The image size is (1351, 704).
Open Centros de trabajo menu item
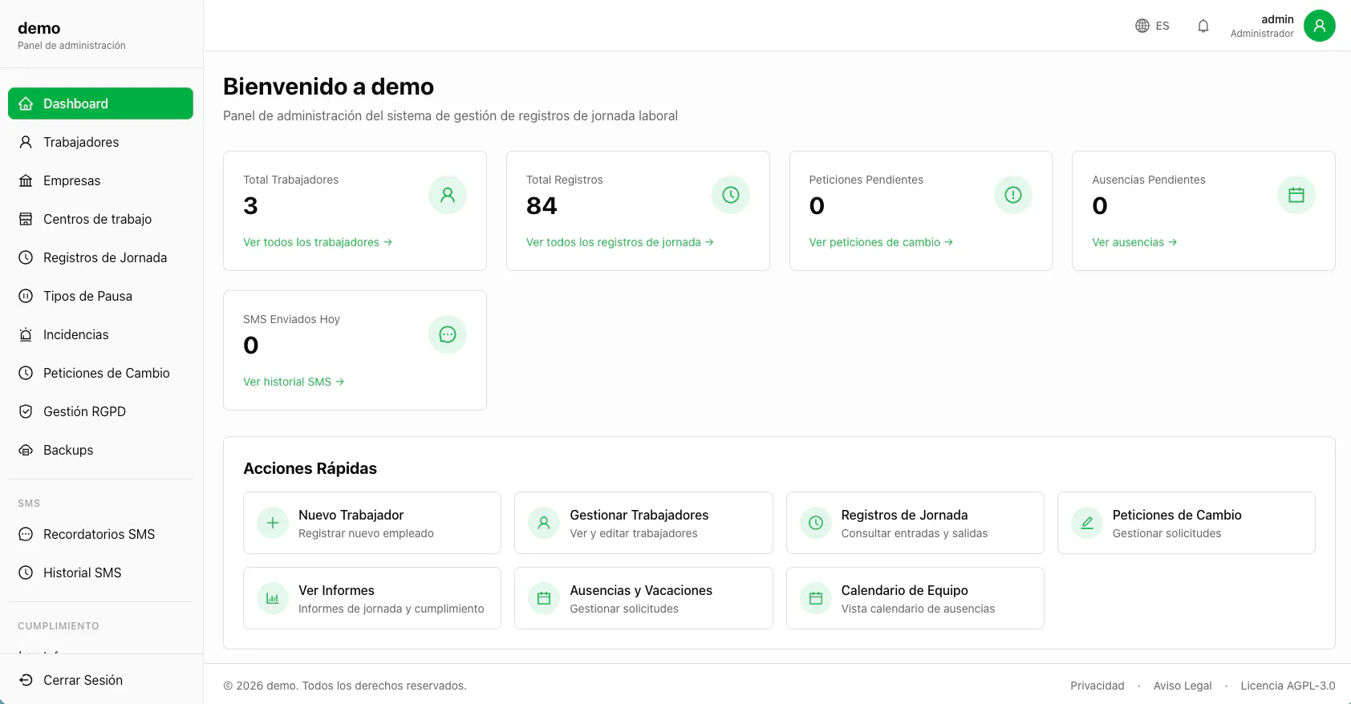point(100,219)
